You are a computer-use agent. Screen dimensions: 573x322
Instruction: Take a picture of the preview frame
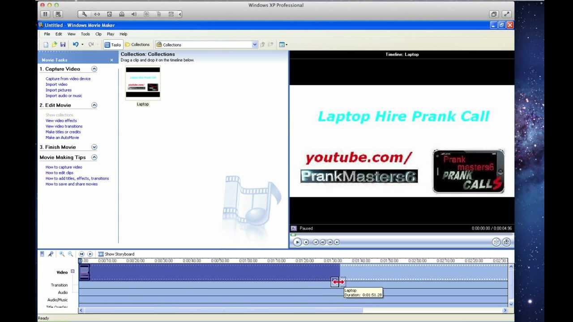point(506,242)
